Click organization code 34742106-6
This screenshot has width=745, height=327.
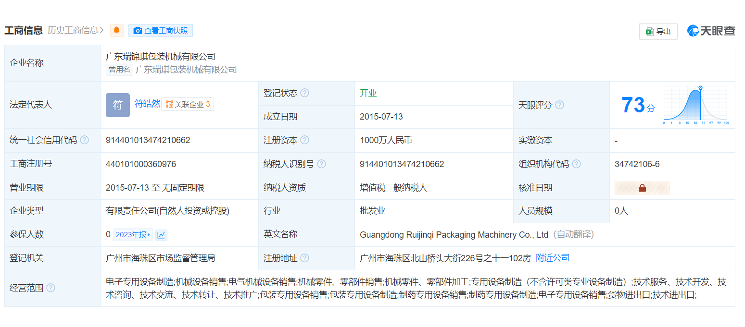[637, 164]
